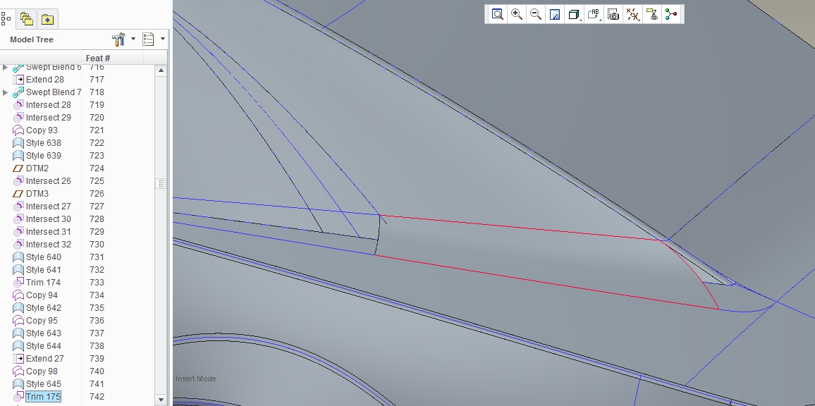Toggle the Spin Center icon
Image resolution: width=815 pixels, height=406 pixels.
[671, 14]
